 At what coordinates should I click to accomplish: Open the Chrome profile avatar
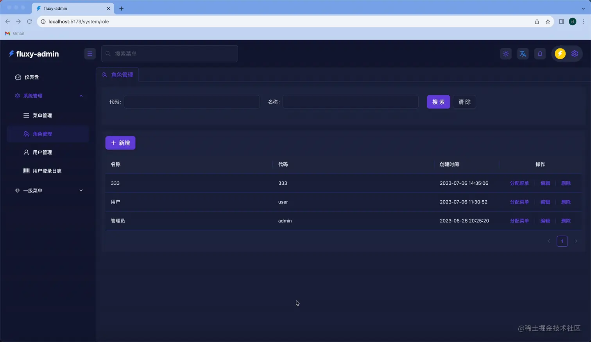click(x=573, y=21)
